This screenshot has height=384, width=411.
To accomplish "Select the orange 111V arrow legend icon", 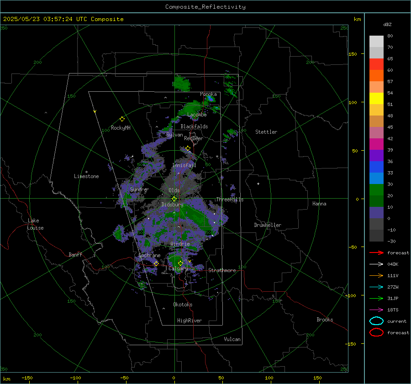I will [376, 275].
